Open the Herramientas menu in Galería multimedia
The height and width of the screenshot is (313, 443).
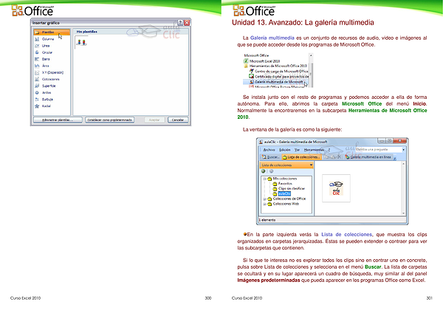click(314, 150)
